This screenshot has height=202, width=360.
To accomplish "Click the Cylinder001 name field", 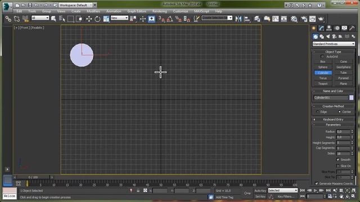I will click(331, 98).
